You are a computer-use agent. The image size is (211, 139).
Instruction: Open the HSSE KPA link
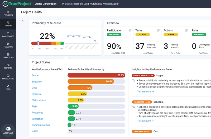[x=35, y=131]
